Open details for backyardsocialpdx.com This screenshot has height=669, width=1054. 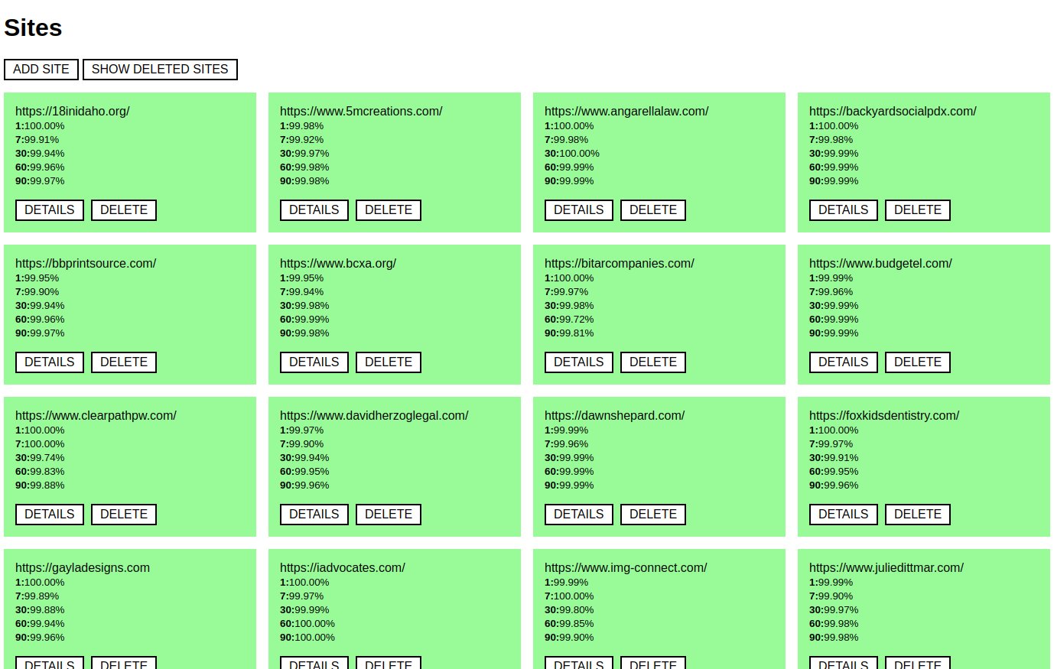pyautogui.click(x=843, y=210)
